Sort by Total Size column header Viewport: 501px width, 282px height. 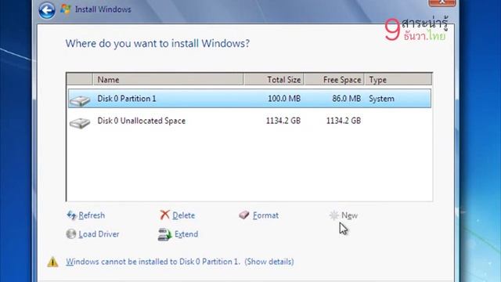click(273, 79)
